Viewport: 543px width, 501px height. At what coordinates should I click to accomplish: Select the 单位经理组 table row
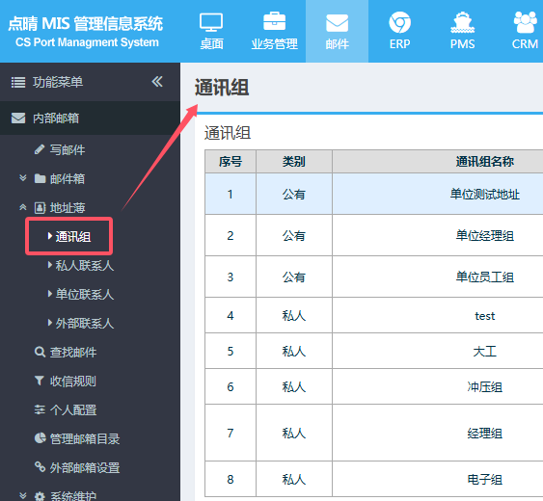click(373, 235)
